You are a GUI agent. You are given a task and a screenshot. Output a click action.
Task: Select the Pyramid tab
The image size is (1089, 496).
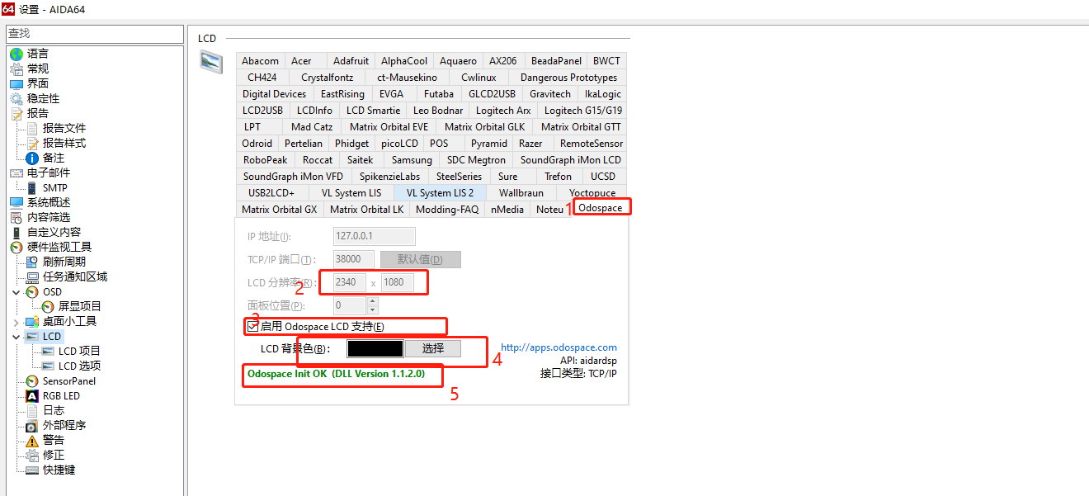pyautogui.click(x=489, y=143)
